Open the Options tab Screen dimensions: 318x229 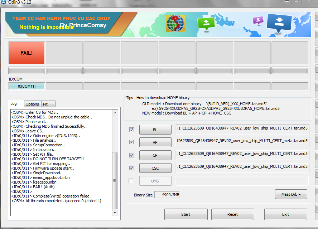click(x=32, y=104)
